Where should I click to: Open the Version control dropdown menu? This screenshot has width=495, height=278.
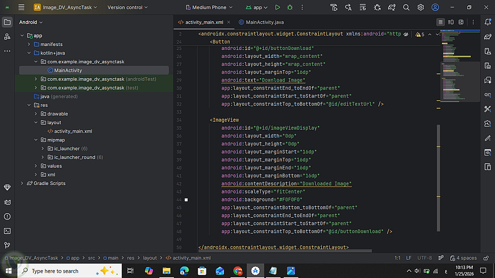(127, 7)
